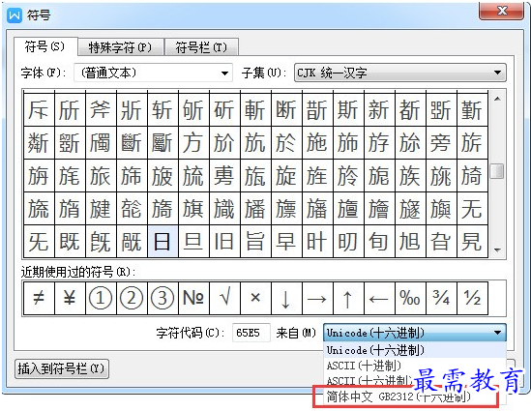Pick the ↓ down arrow recent symbol
The height and width of the screenshot is (411, 531).
click(286, 298)
